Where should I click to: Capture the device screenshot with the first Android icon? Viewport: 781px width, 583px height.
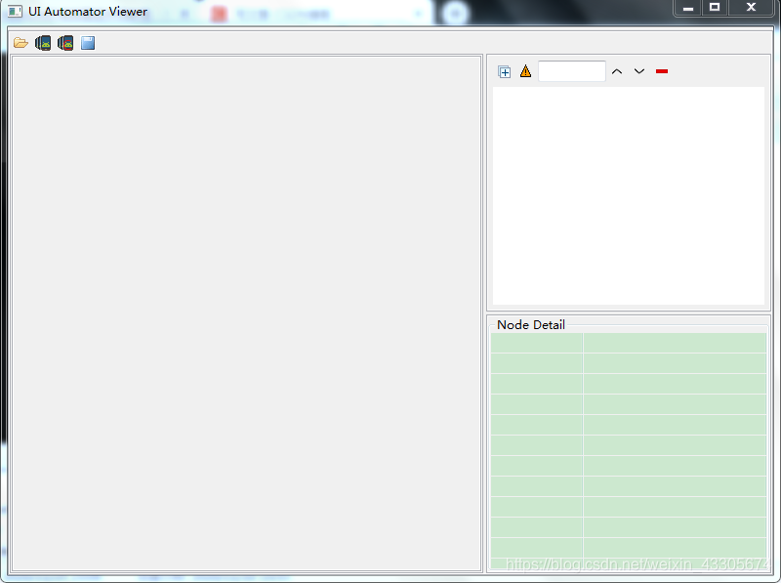pos(43,43)
